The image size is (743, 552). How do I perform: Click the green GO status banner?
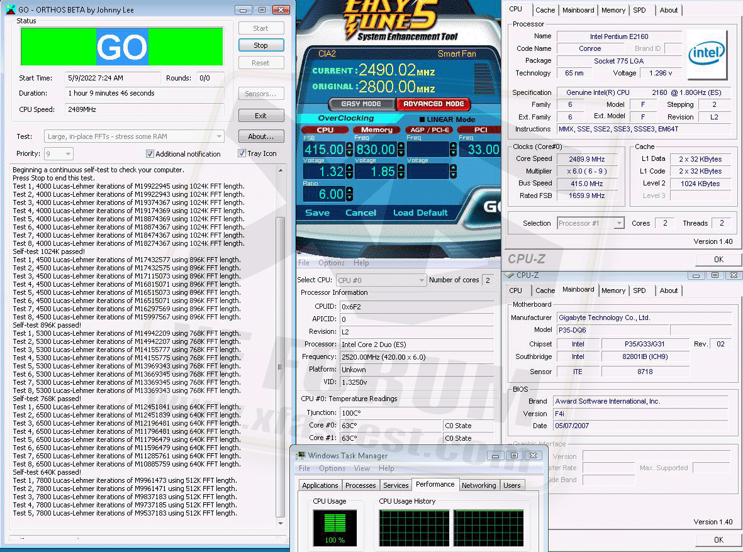(122, 47)
